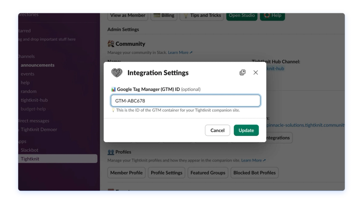
Task: Select the help channel in sidebar
Action: point(25,82)
